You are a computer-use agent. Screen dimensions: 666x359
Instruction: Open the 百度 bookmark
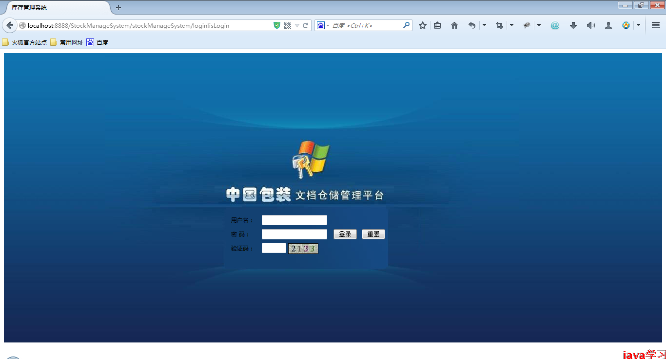click(x=98, y=43)
